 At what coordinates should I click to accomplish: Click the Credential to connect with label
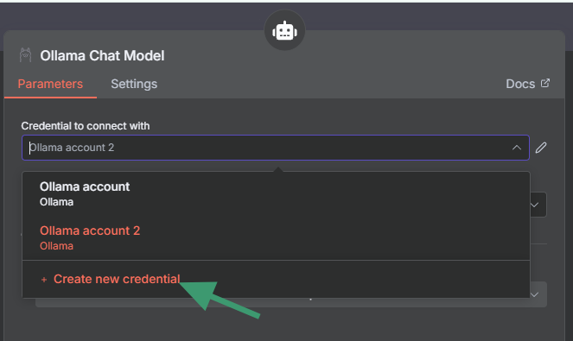click(86, 126)
